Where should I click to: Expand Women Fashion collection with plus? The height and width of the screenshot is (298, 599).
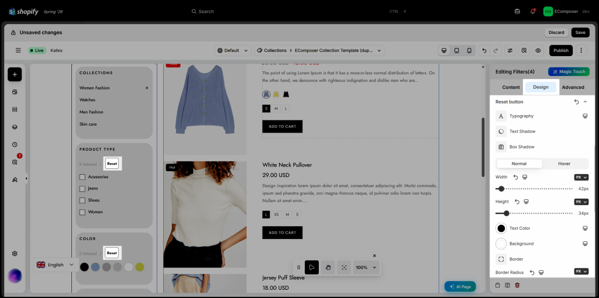tap(147, 88)
